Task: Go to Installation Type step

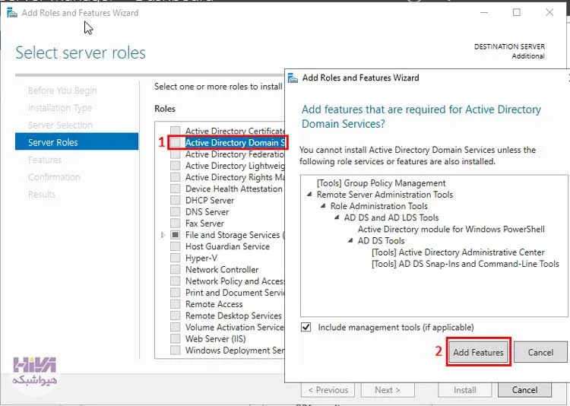Action: [x=60, y=108]
